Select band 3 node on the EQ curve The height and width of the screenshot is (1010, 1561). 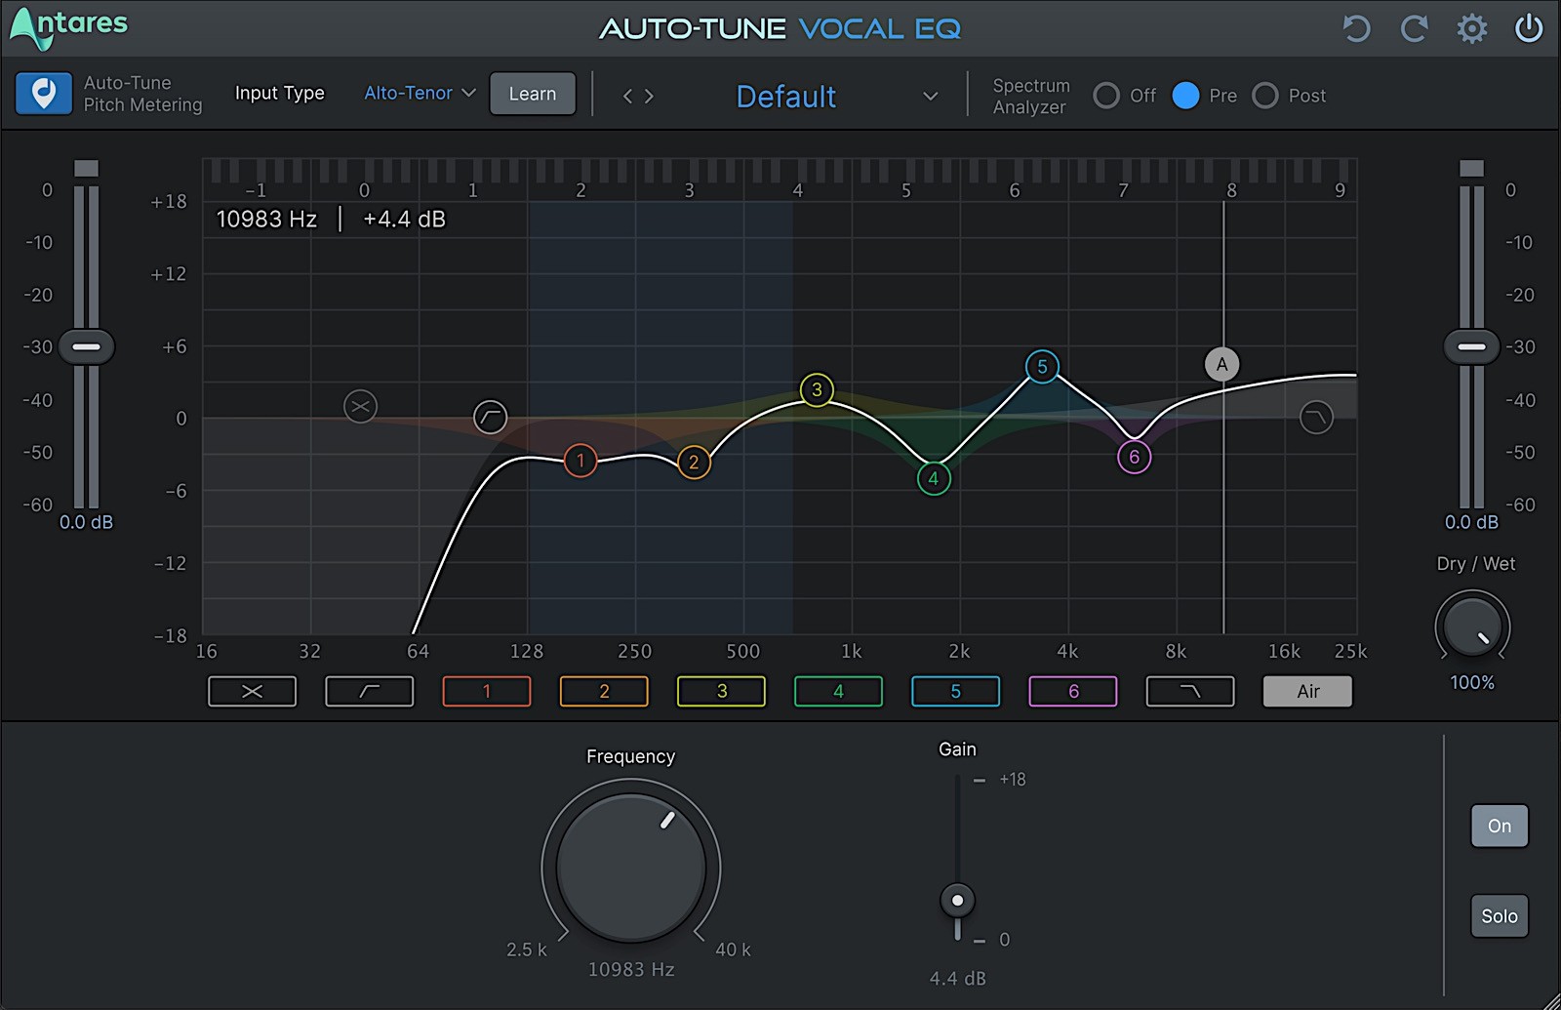817,390
